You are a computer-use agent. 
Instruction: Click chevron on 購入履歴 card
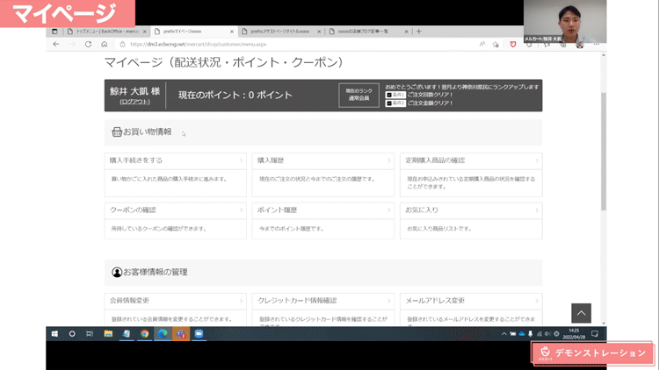388,160
